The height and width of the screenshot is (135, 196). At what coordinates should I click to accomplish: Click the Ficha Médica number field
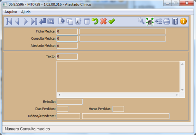point(67,31)
